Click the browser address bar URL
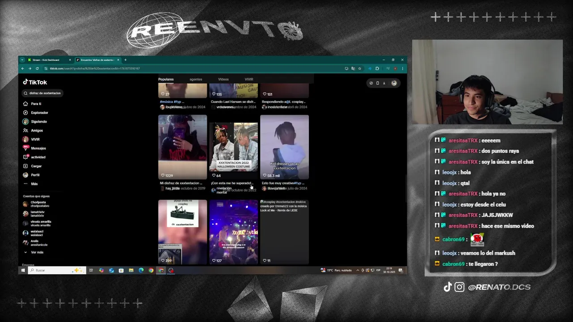The height and width of the screenshot is (322, 573). point(94,68)
